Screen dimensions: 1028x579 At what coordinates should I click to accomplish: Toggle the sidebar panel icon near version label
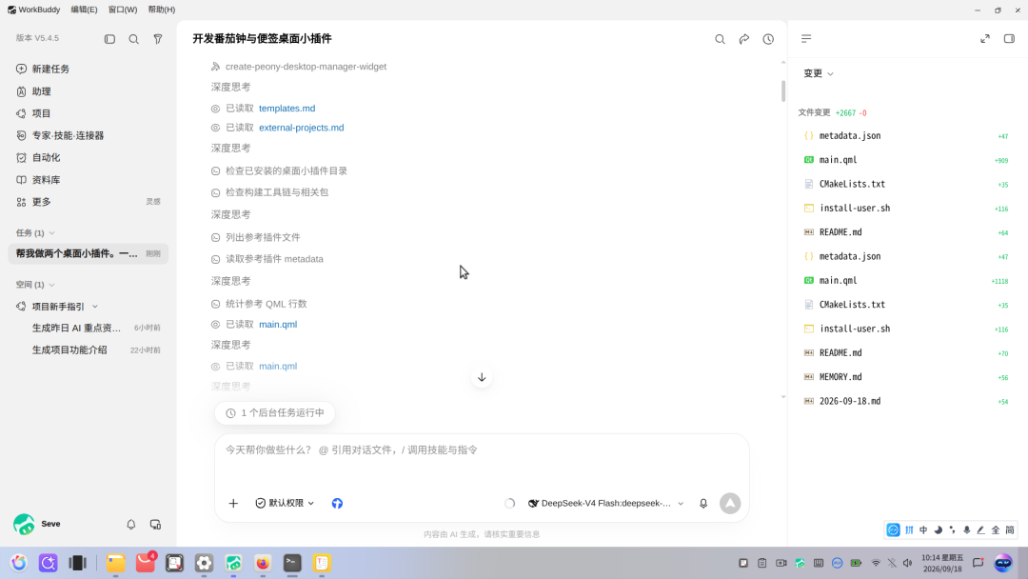pos(109,39)
